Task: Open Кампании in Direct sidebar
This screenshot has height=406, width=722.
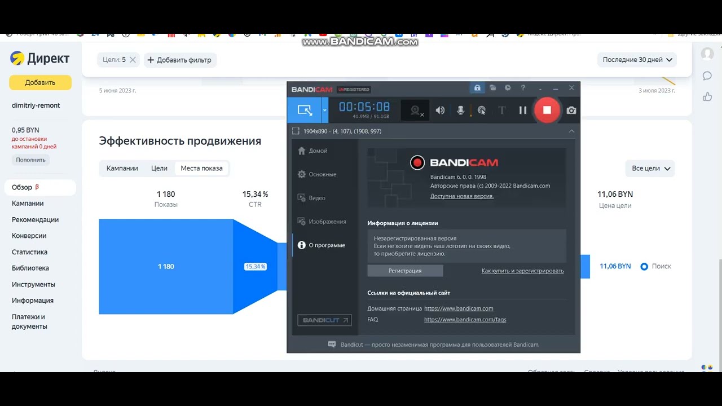Action: click(28, 203)
